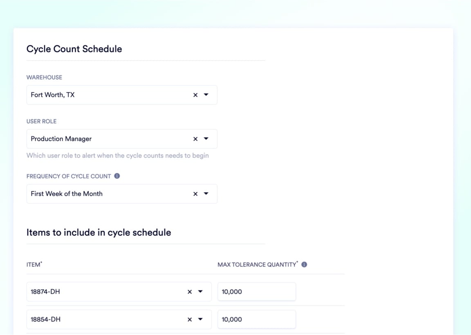471x335 pixels.
Task: Clear the Production Manager user role
Action: point(195,139)
